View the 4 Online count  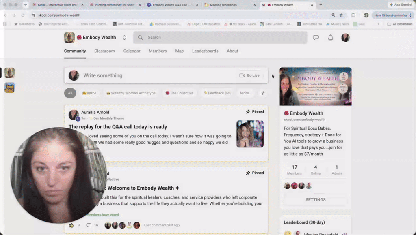pyautogui.click(x=315, y=170)
